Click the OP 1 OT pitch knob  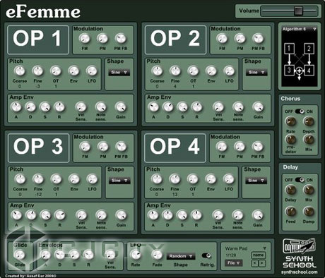(x=56, y=71)
